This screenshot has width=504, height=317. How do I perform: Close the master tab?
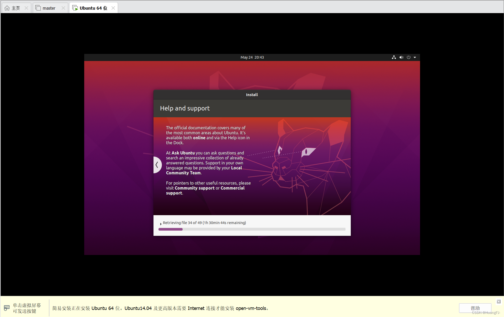tap(63, 8)
